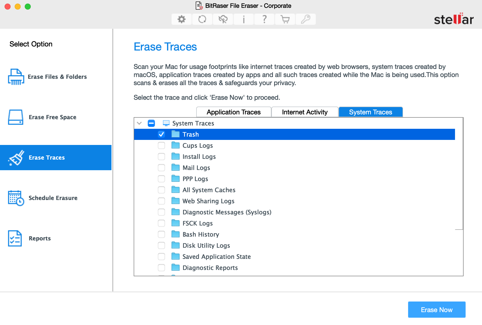The height and width of the screenshot is (325, 482).
Task: Check the Disk Utility Logs checkbox
Action: coord(161,245)
